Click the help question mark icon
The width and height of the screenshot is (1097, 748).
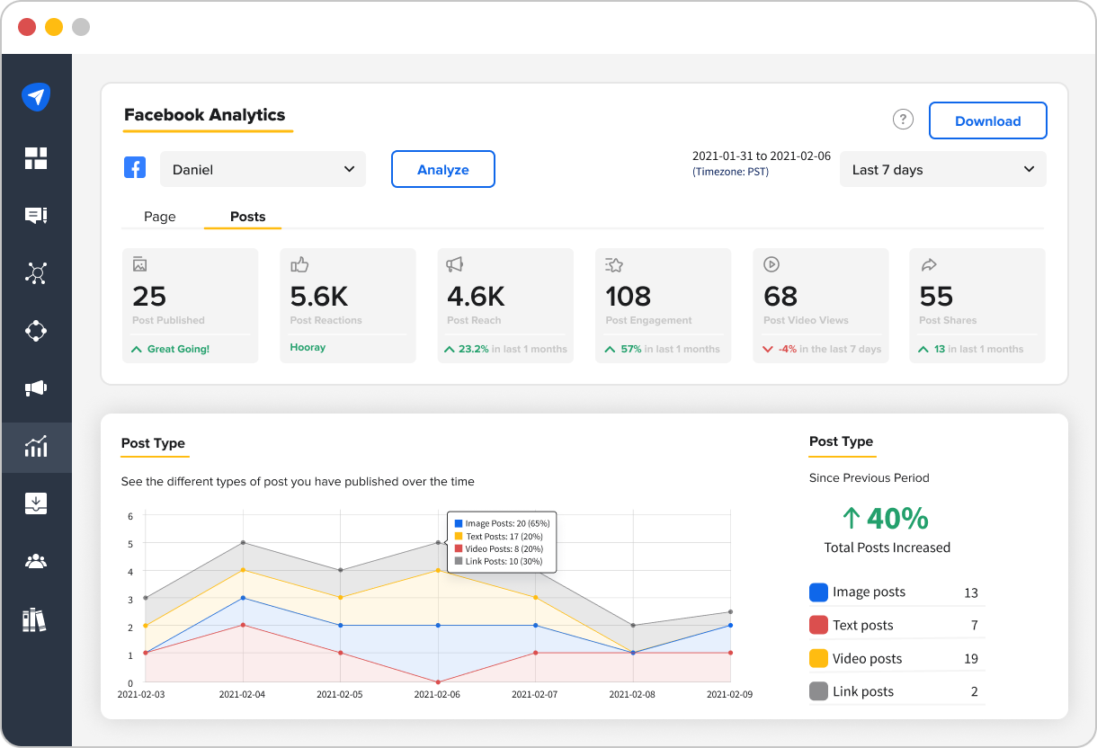pyautogui.click(x=903, y=120)
